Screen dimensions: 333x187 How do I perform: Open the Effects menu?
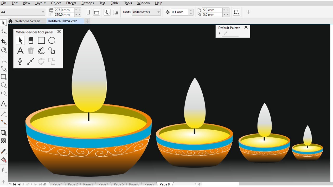[71, 3]
